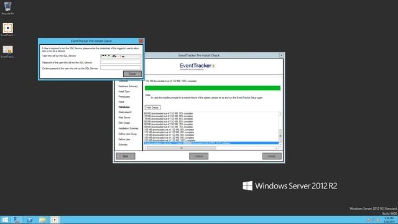Select '105 MB downloaded' log line
Image resolution: width=398 pixels, height=224 pixels.
click(x=169, y=130)
